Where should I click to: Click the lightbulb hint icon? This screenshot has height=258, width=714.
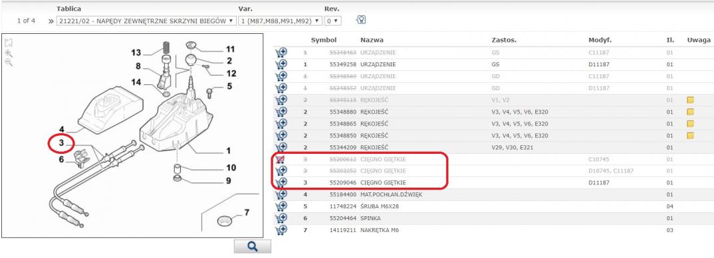[x=361, y=20]
